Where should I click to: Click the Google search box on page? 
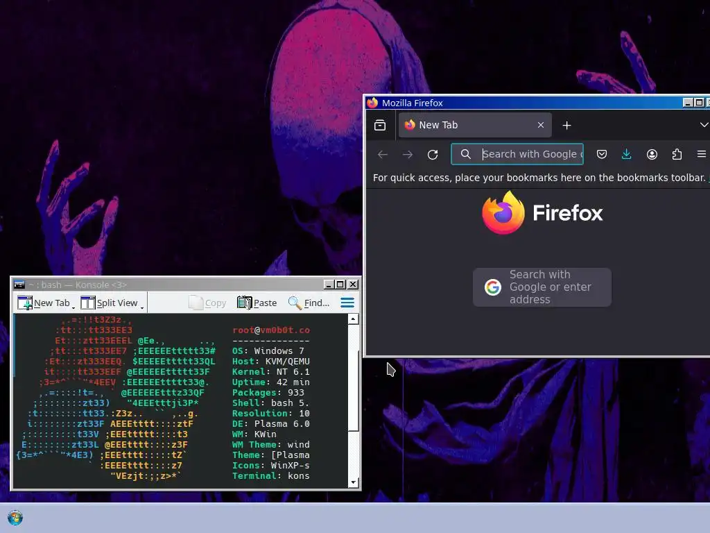tap(542, 287)
